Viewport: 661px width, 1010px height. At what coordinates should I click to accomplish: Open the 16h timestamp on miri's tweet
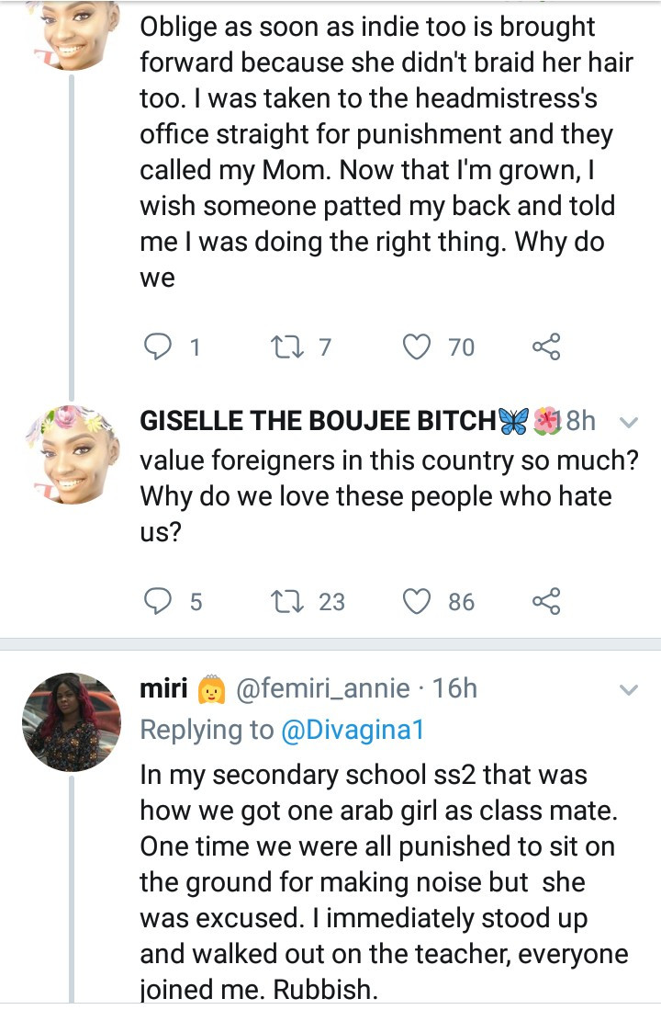click(454, 688)
